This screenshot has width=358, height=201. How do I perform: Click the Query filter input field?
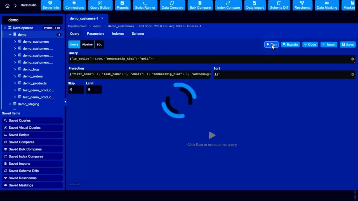click(212, 59)
